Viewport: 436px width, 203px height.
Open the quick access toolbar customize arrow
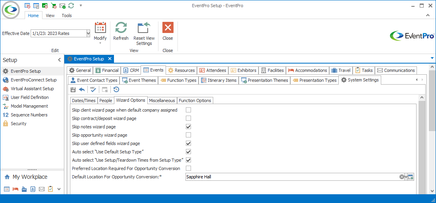[x=81, y=5]
